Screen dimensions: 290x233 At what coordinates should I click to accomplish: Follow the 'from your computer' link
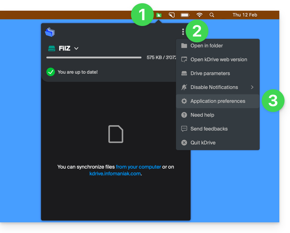tap(138, 167)
